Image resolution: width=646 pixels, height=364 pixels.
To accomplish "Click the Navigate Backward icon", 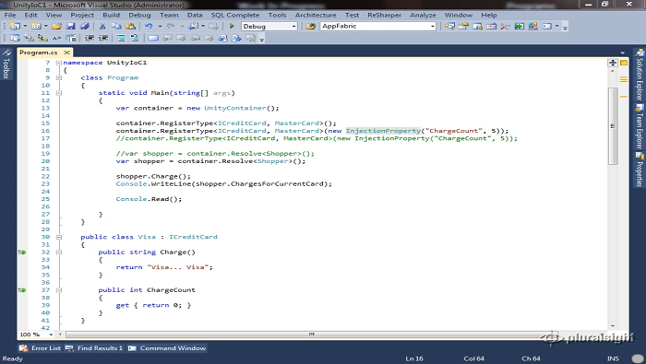I will click(x=193, y=27).
